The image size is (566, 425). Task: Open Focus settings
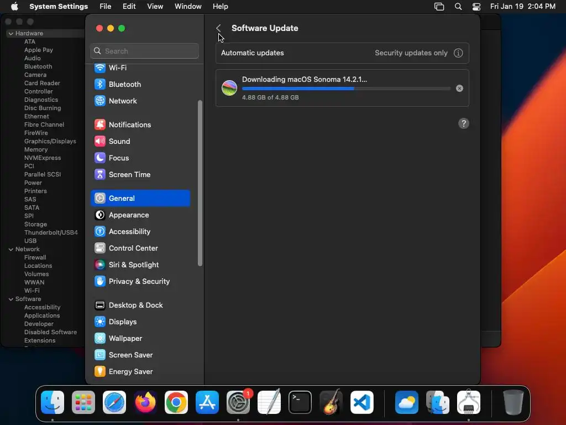140,158
